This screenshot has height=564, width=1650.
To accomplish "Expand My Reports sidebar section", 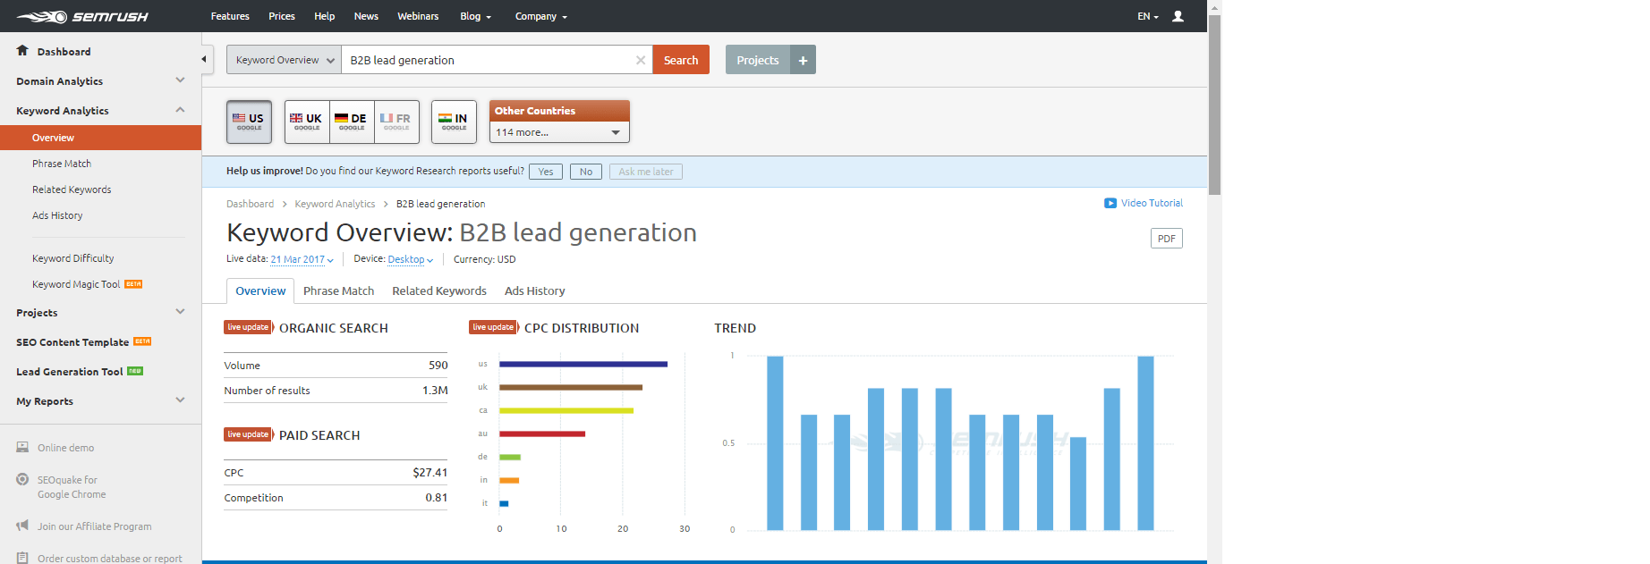I will tap(180, 400).
